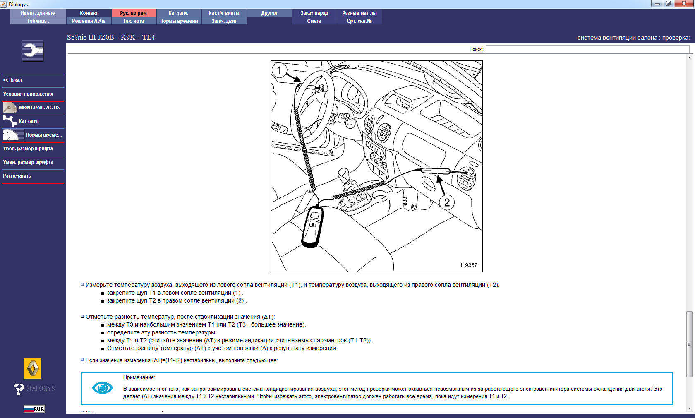
Task: Open the Разные мат-лы tab
Action: click(359, 13)
